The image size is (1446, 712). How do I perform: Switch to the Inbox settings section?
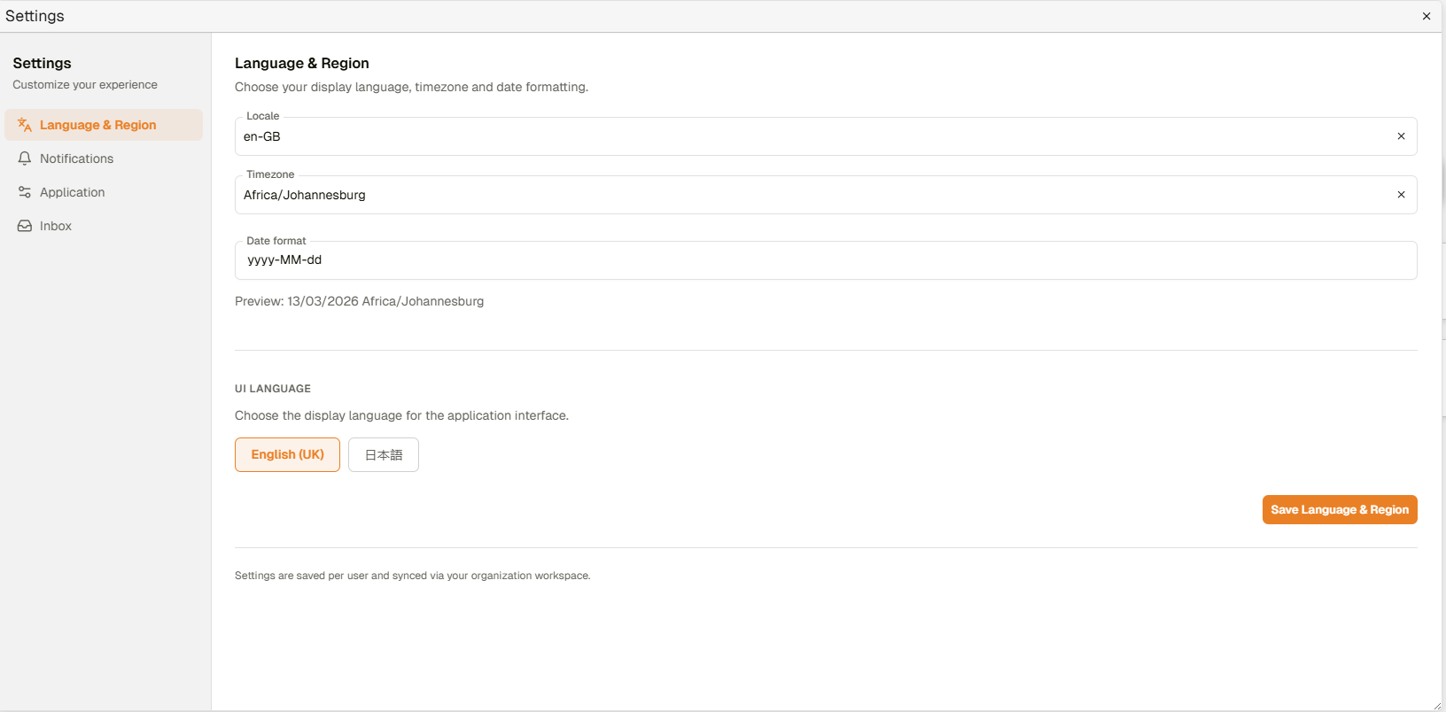tap(56, 226)
